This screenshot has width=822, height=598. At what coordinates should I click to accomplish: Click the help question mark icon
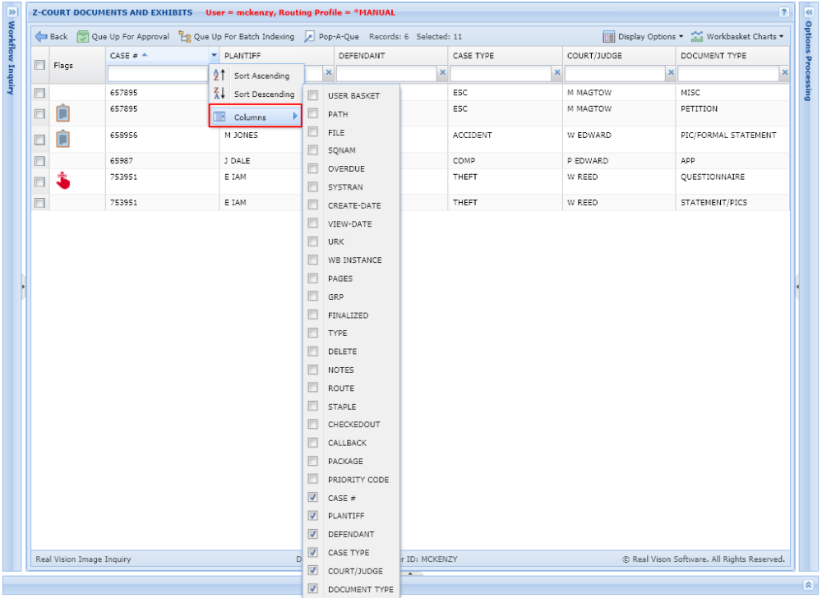(783, 12)
